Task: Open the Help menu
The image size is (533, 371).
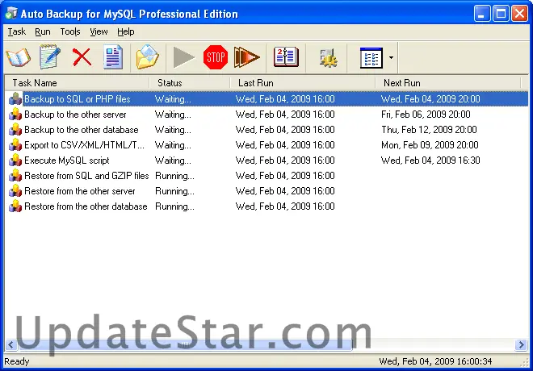Action: click(126, 32)
